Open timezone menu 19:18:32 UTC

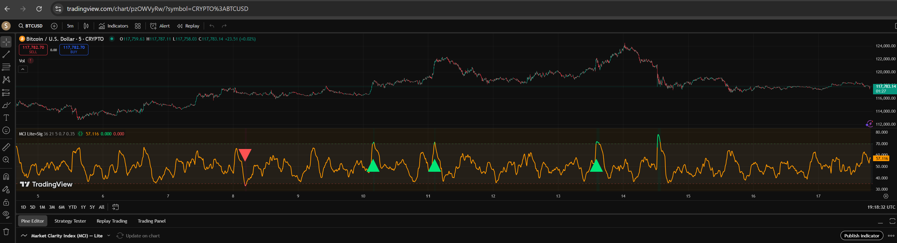pyautogui.click(x=881, y=207)
